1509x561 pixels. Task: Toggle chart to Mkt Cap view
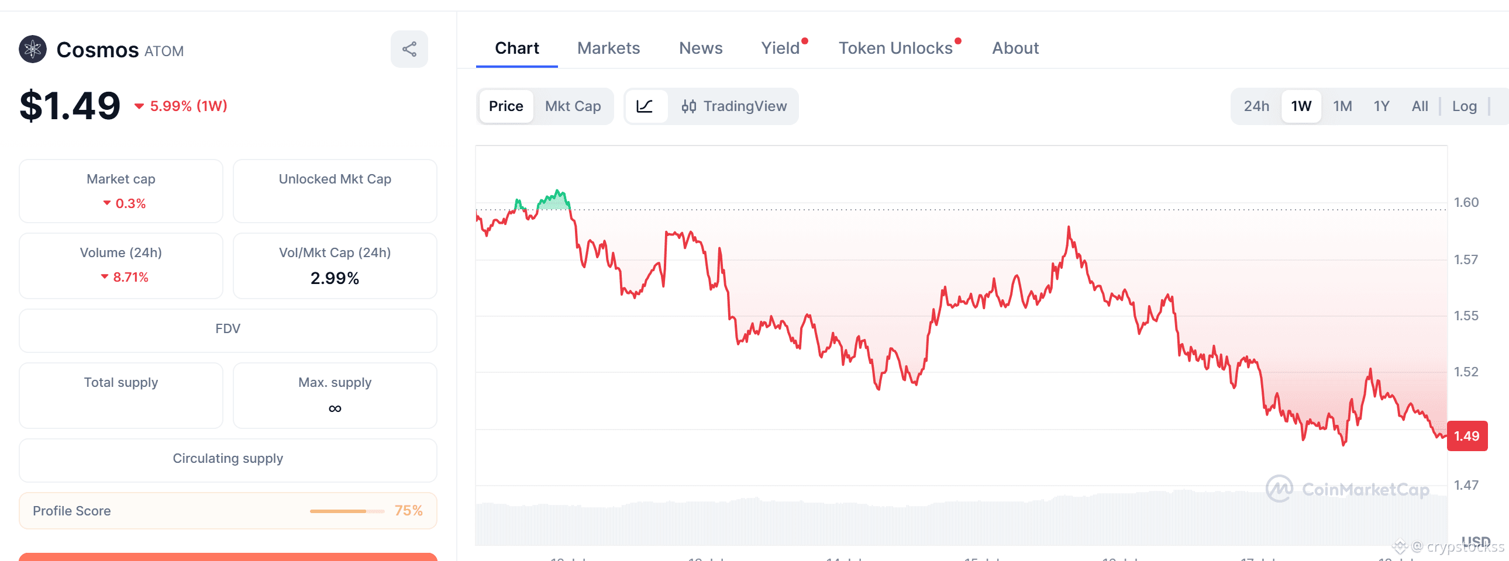pos(573,106)
